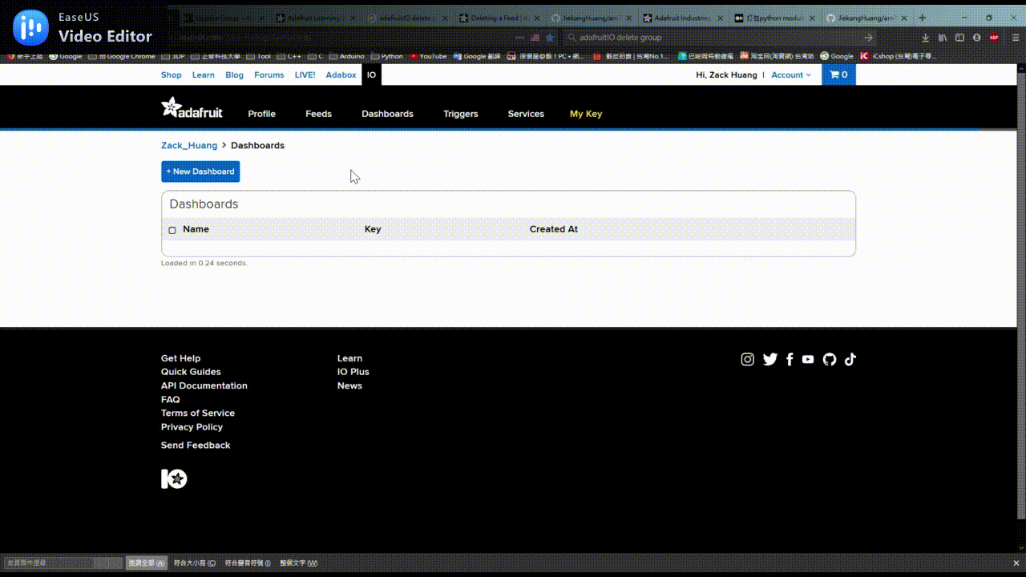The image size is (1026, 577).
Task: Open the Twitter icon in the footer
Action: click(769, 359)
